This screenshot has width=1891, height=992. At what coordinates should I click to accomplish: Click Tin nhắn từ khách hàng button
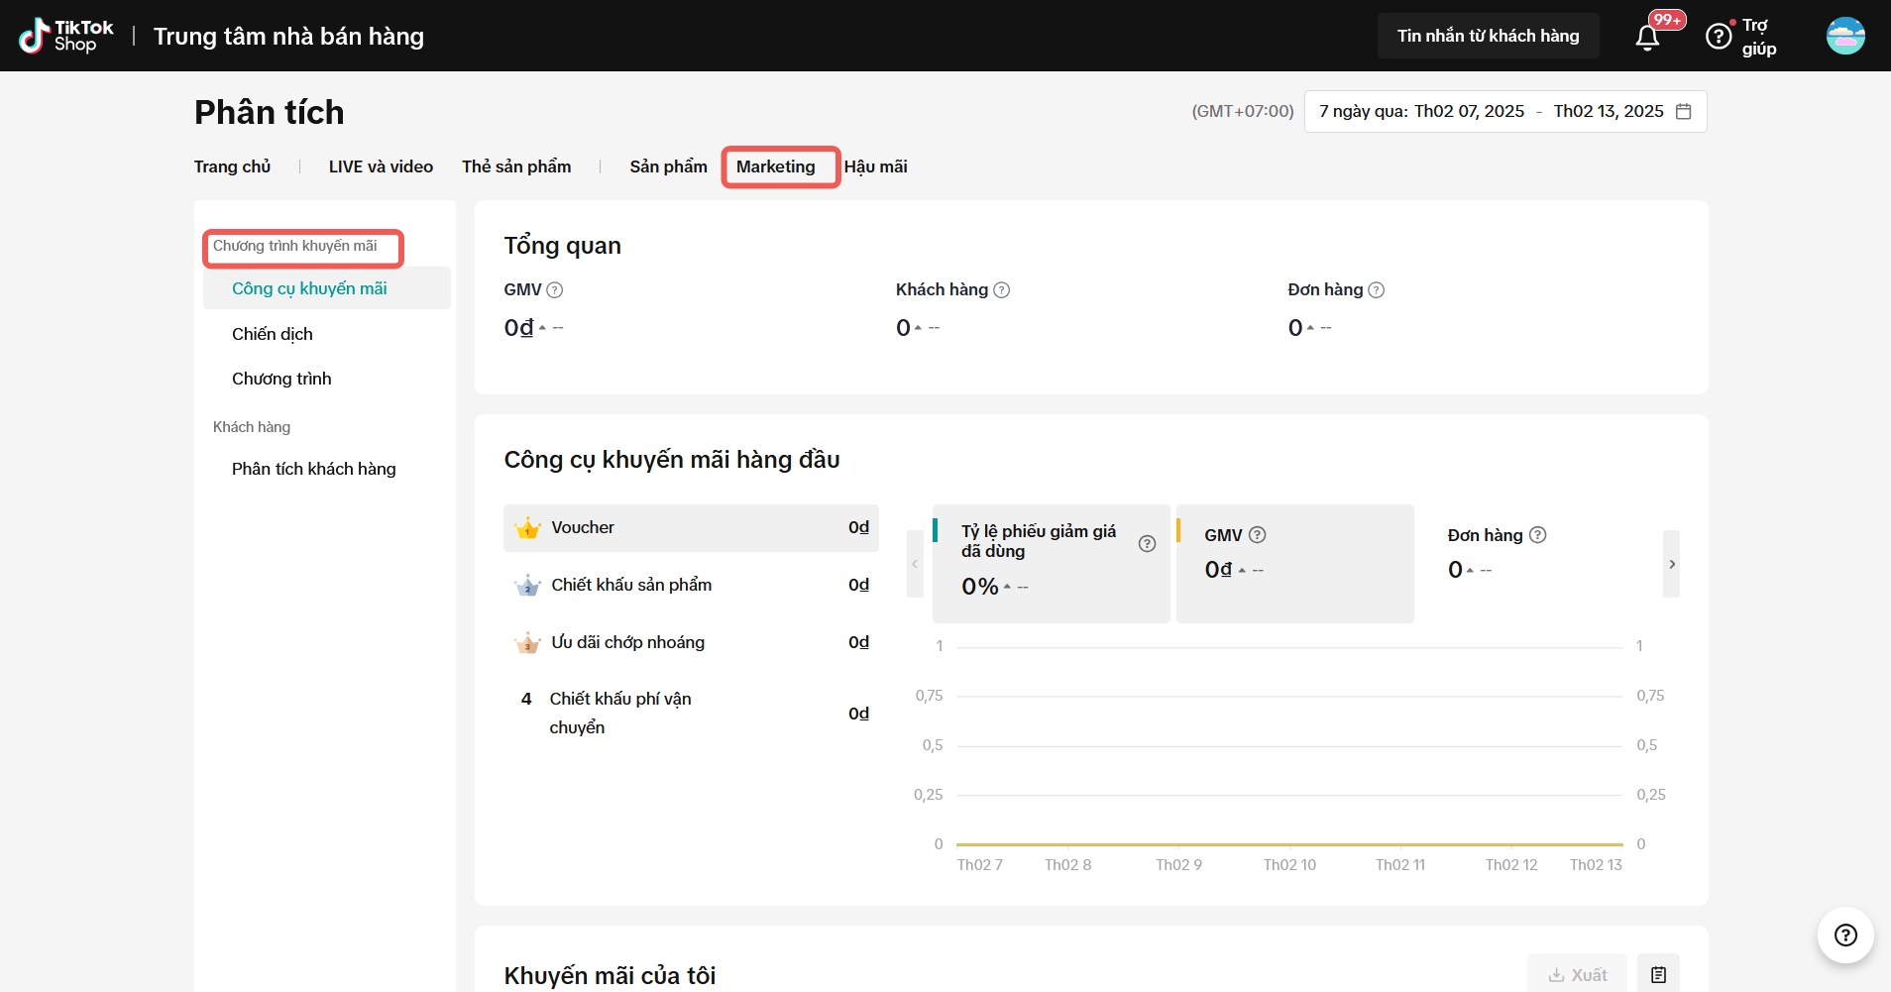pos(1488,36)
